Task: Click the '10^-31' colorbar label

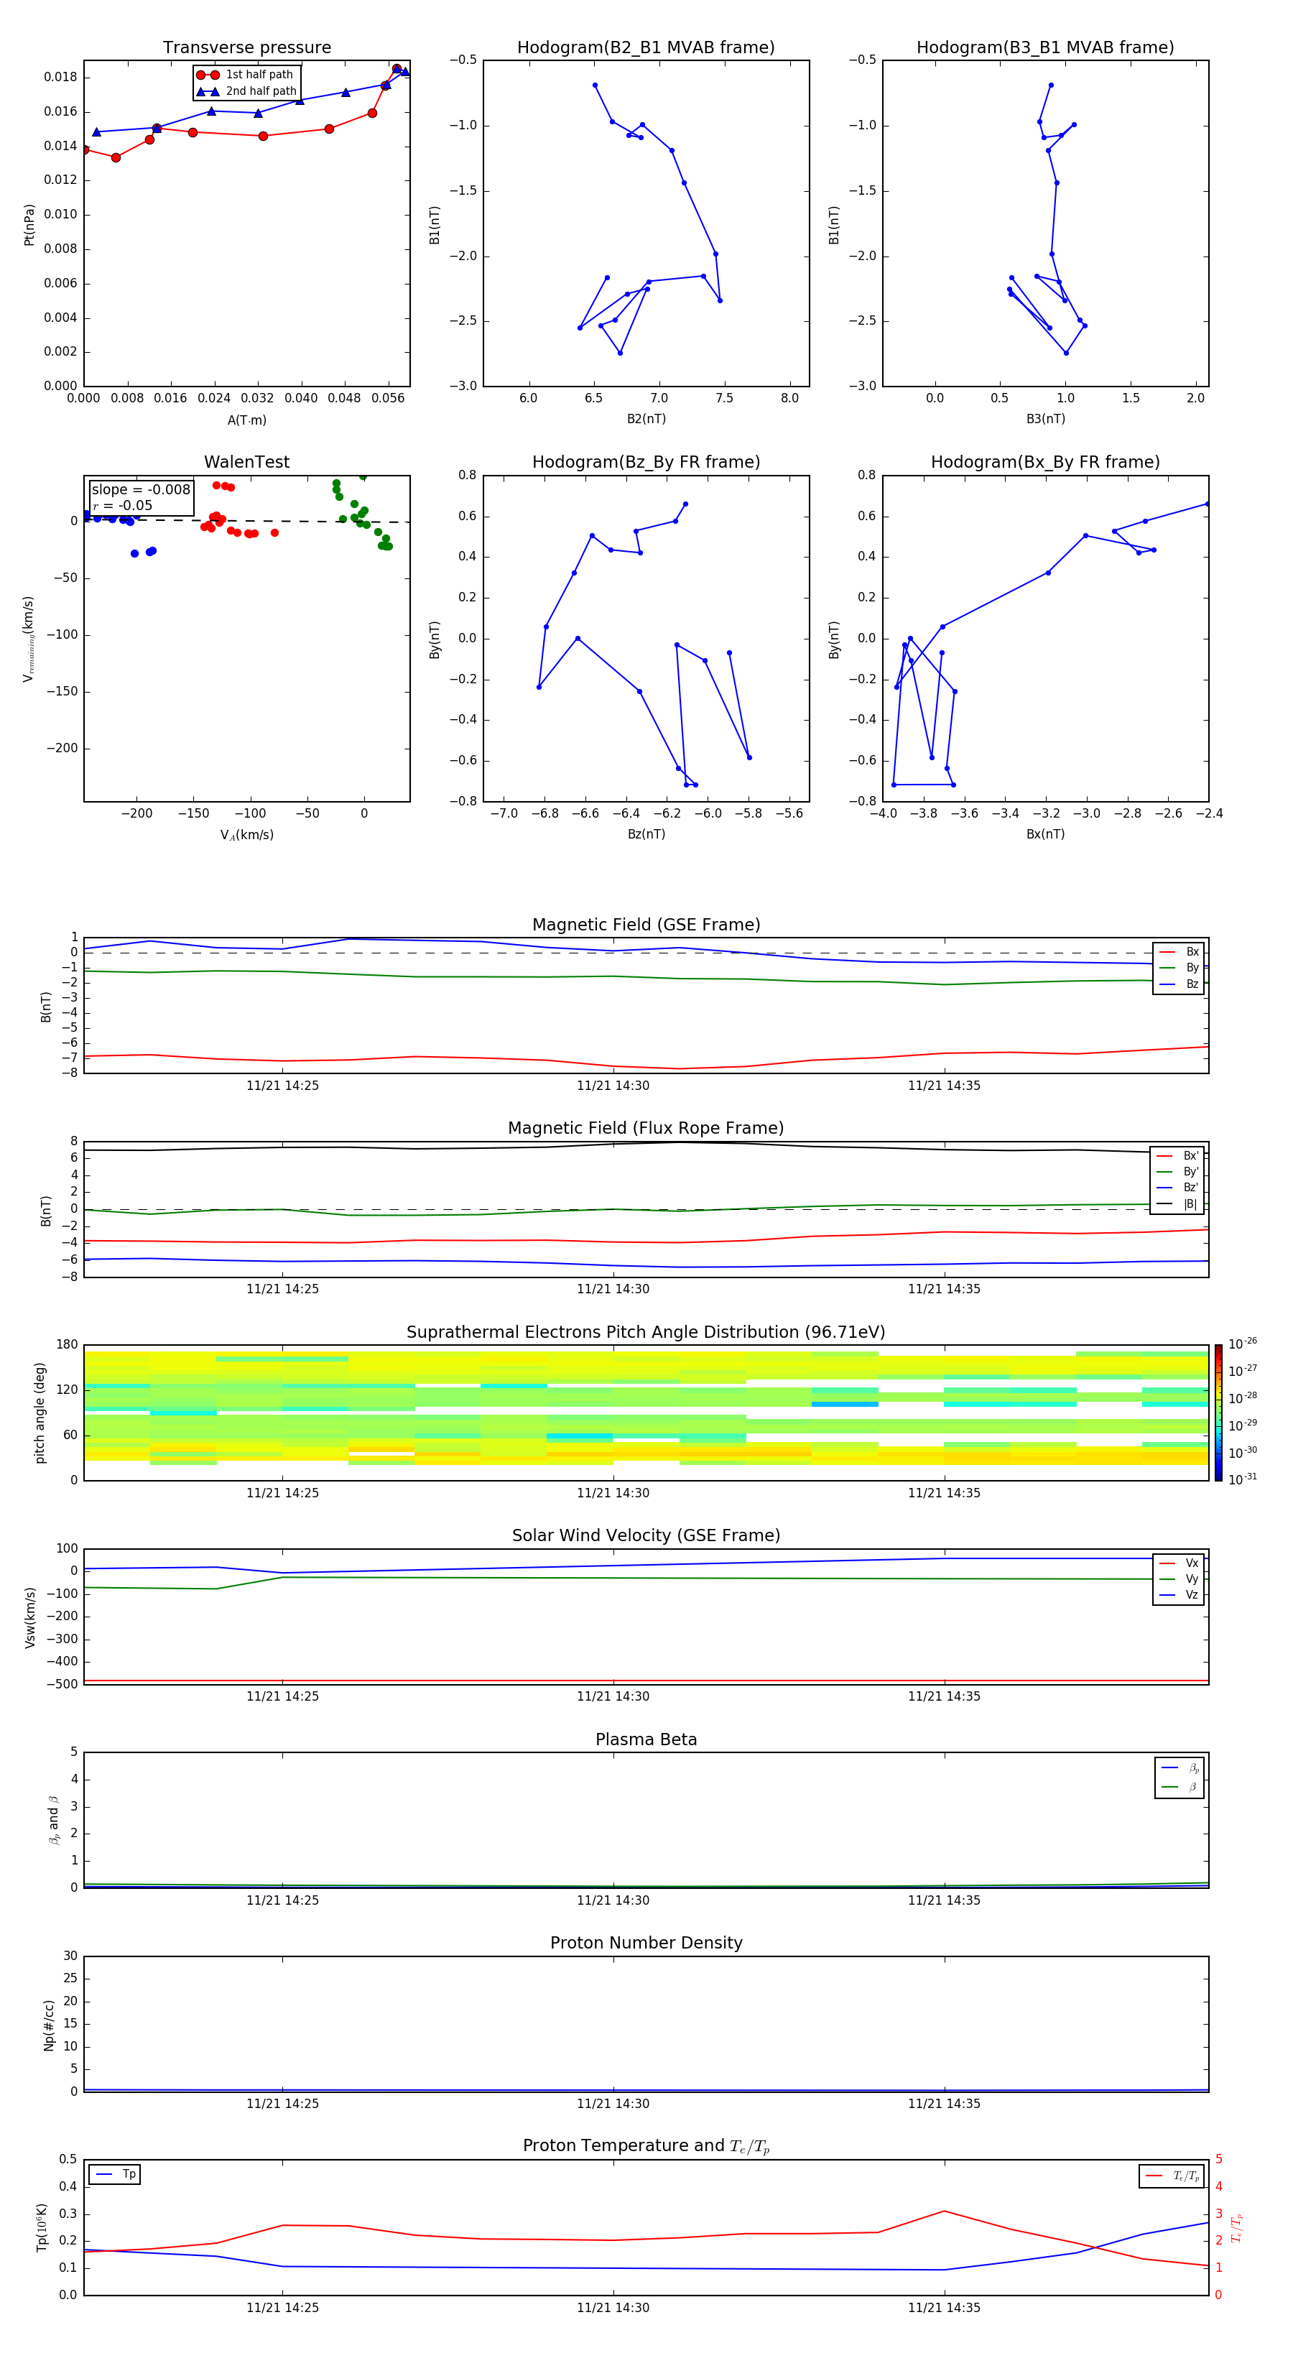Action: click(1243, 1479)
